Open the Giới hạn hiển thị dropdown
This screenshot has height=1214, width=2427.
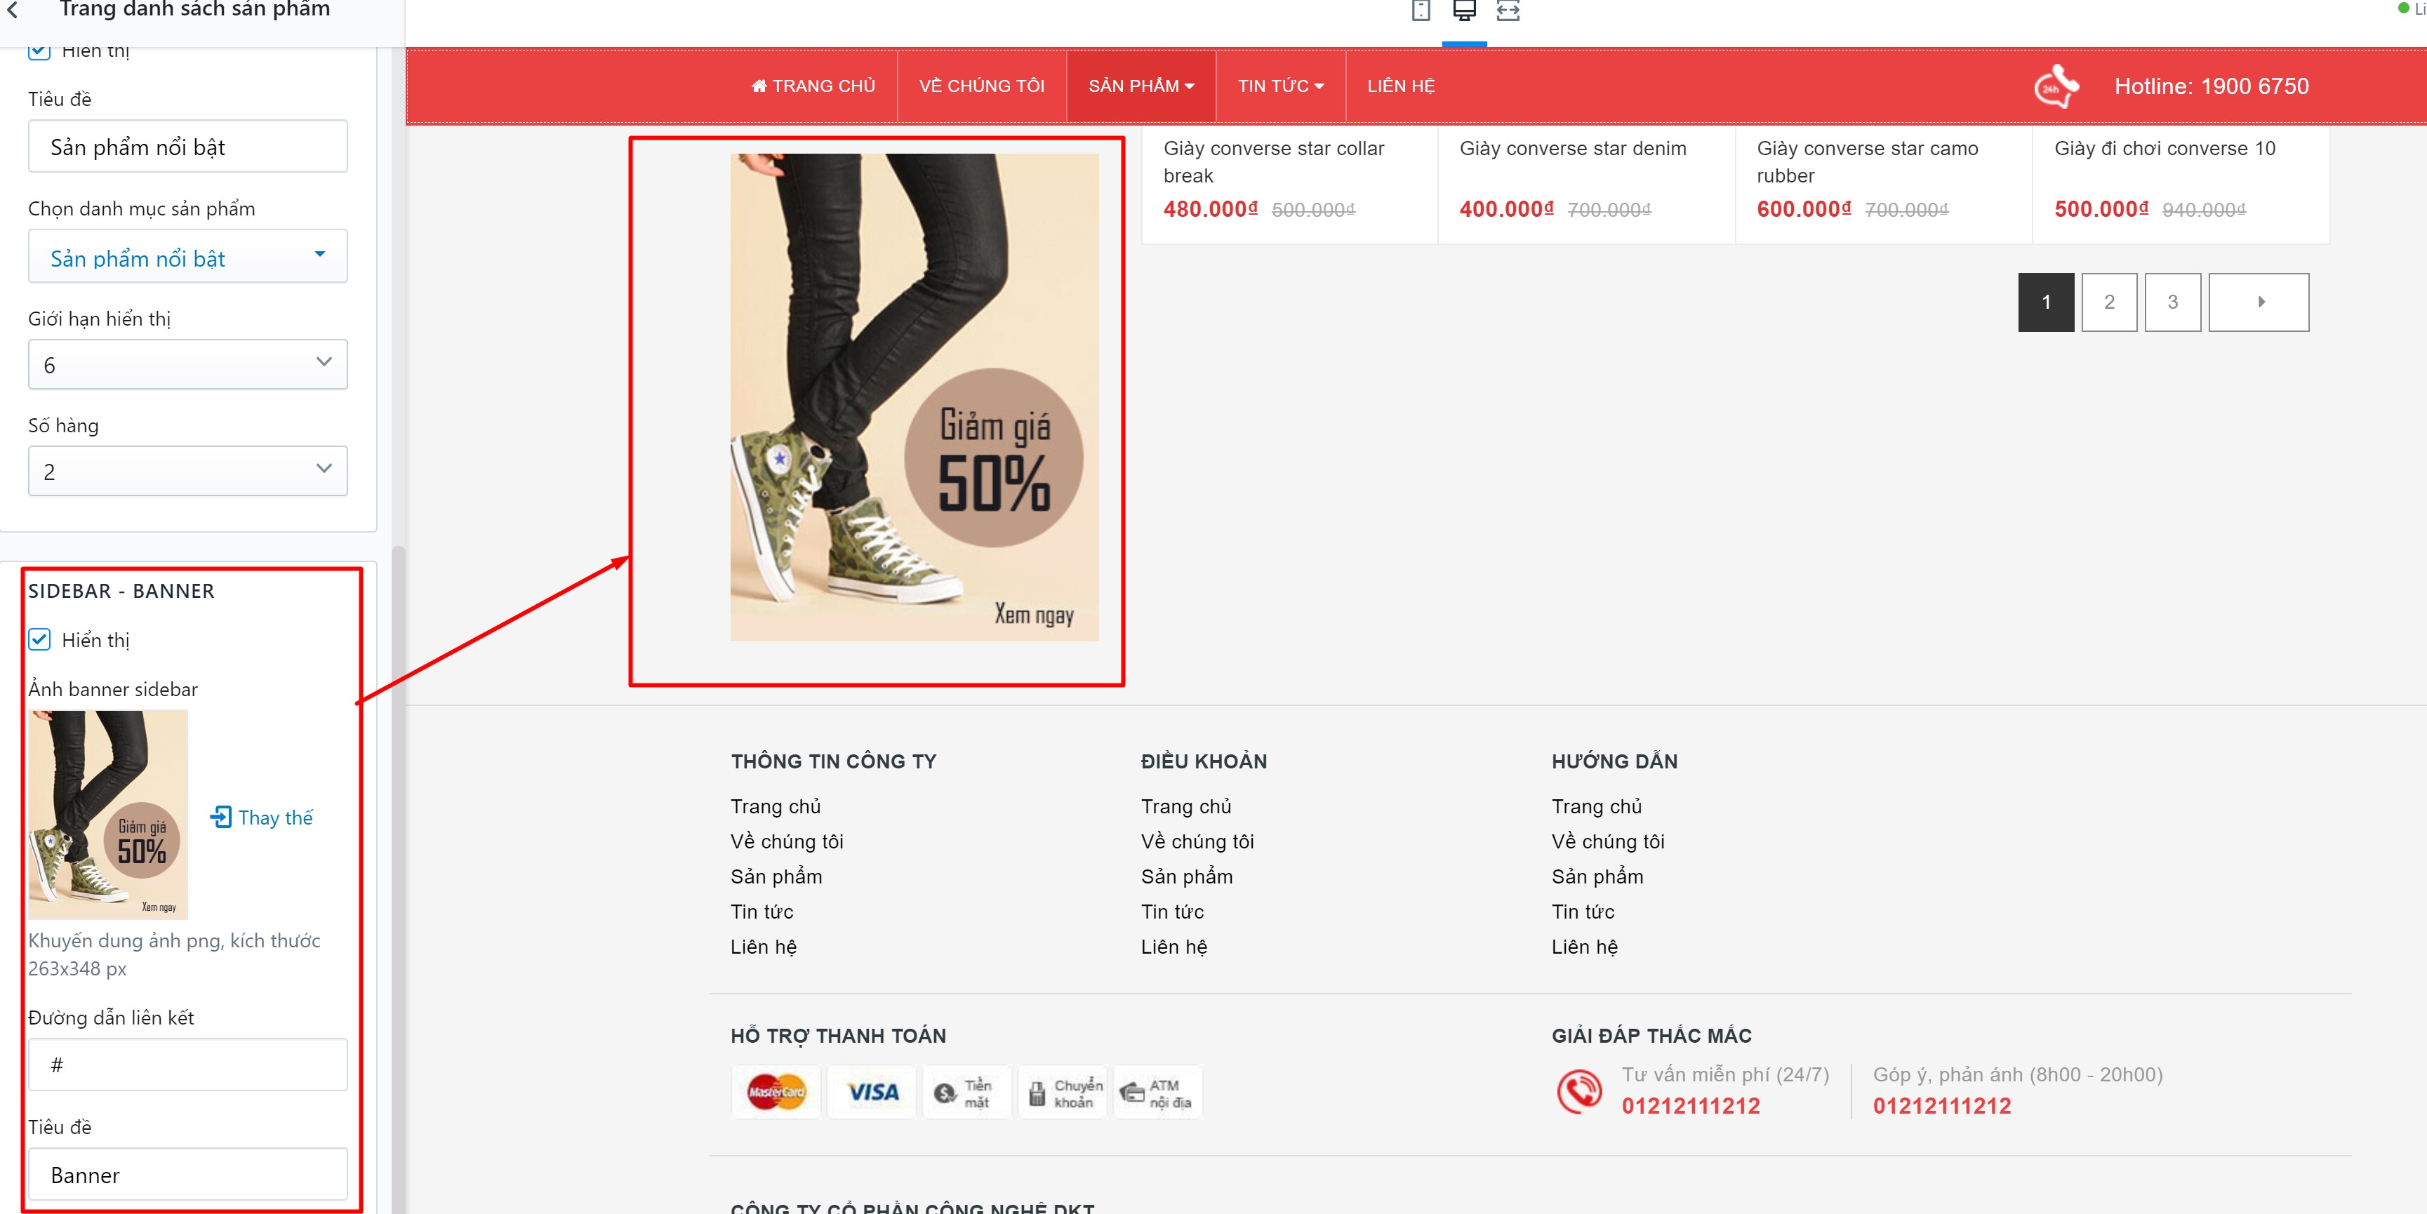point(187,364)
